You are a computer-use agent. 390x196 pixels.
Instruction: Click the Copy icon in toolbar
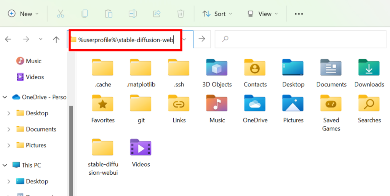[85, 14]
